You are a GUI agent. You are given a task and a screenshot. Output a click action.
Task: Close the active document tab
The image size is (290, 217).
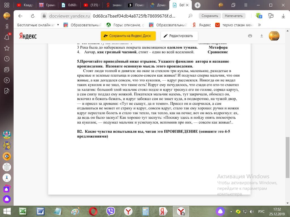click(x=187, y=5)
